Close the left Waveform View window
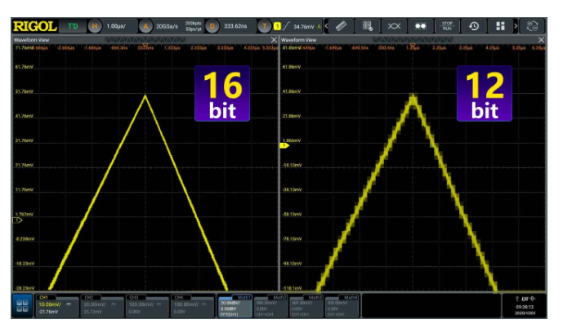The image size is (563, 333). (274, 40)
